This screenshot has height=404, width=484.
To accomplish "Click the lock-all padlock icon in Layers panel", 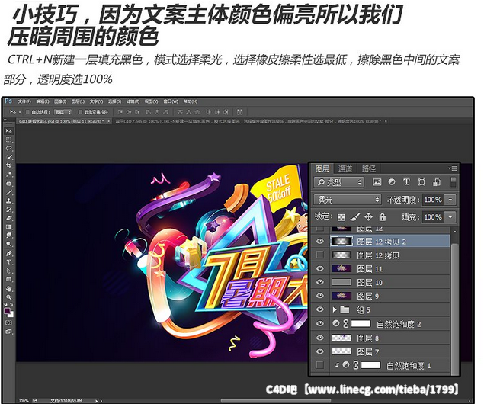I will [x=383, y=217].
